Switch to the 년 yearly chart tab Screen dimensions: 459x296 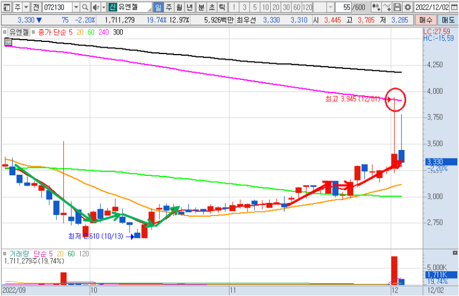(190, 7)
